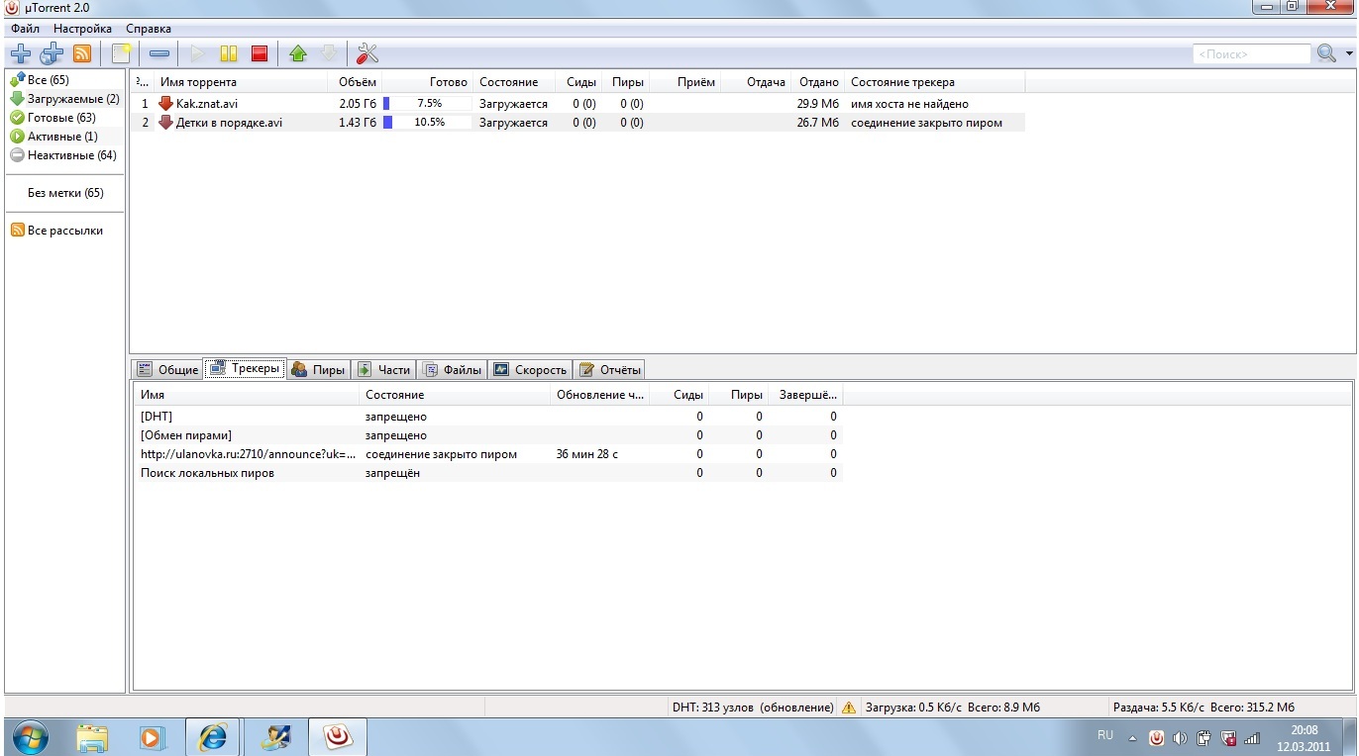1359x756 pixels.
Task: Switch to the Пиры tab
Action: pyautogui.click(x=318, y=370)
